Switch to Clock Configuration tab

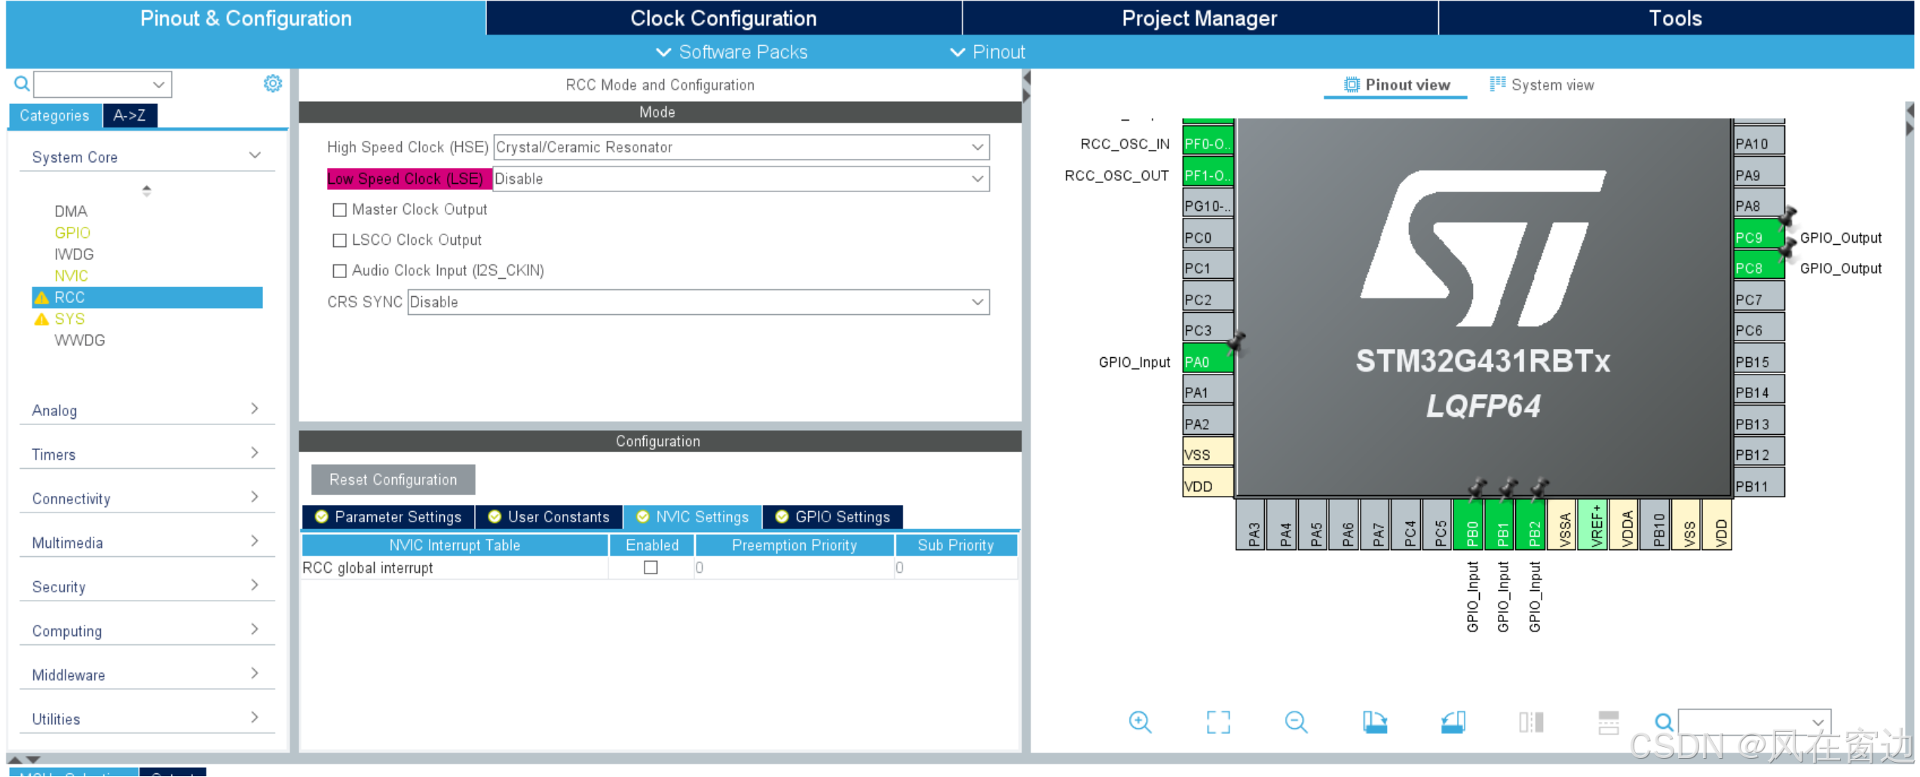(x=723, y=18)
